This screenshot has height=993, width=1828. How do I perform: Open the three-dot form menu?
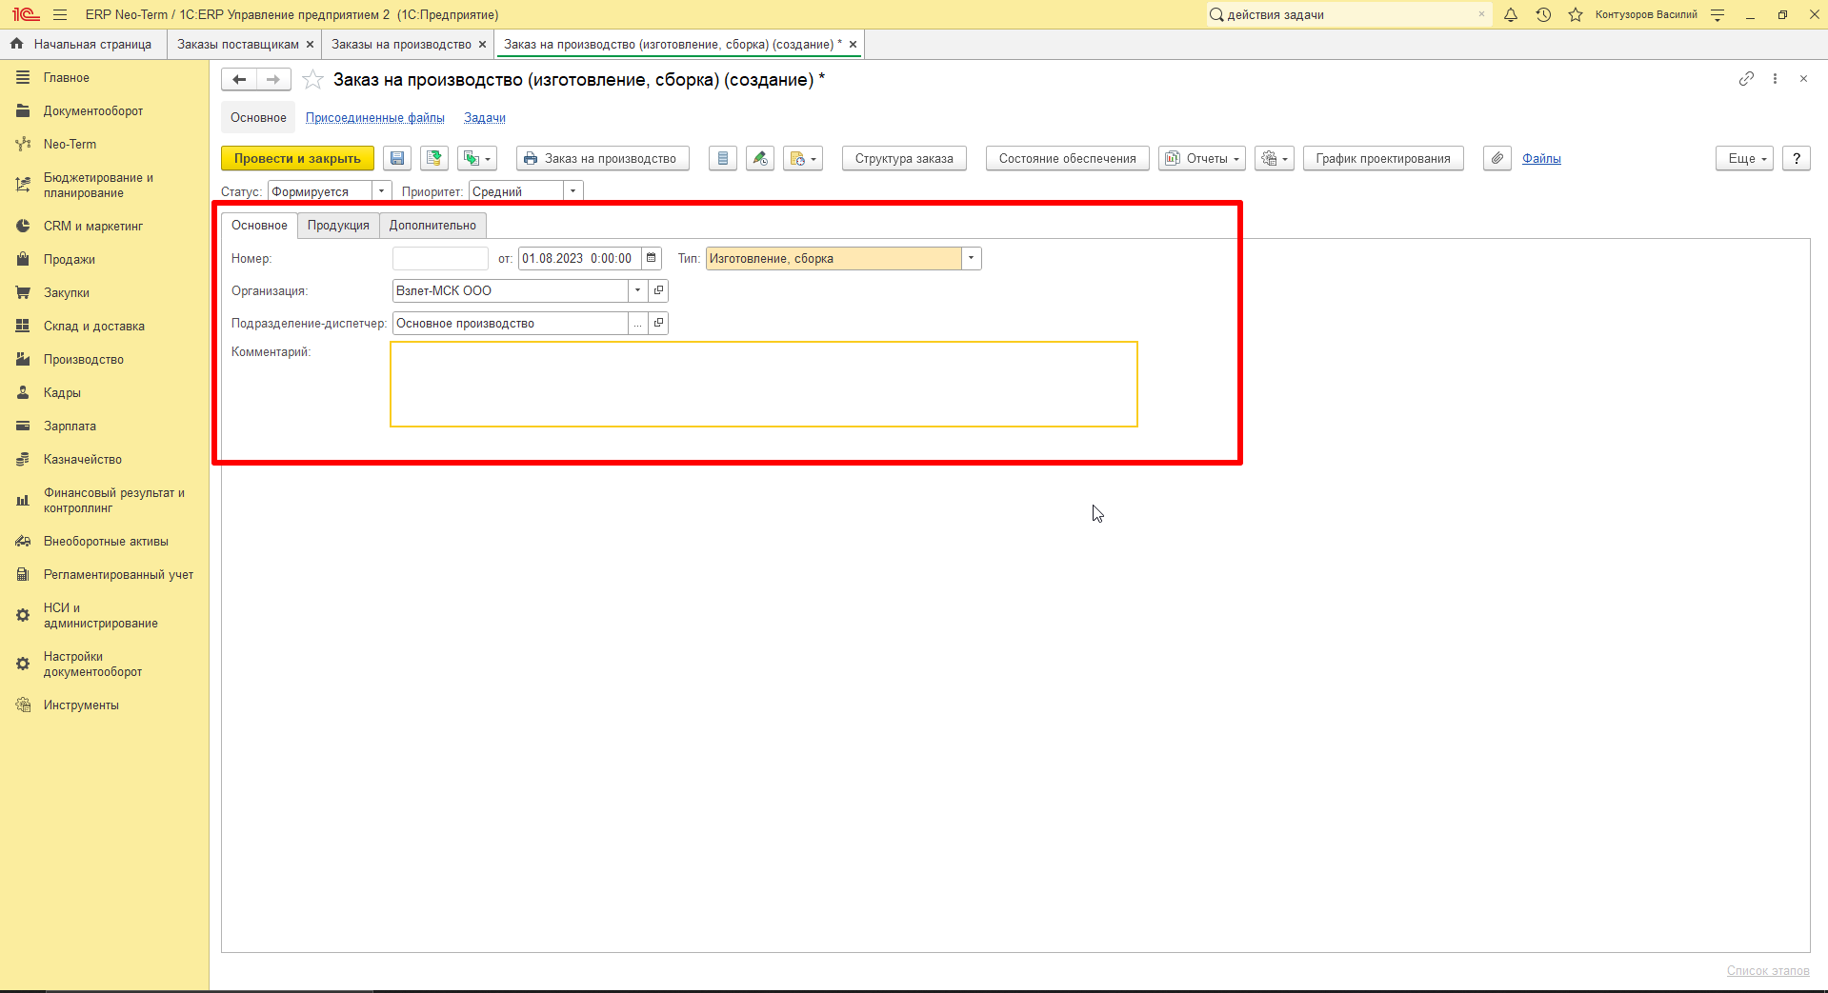click(x=1775, y=79)
